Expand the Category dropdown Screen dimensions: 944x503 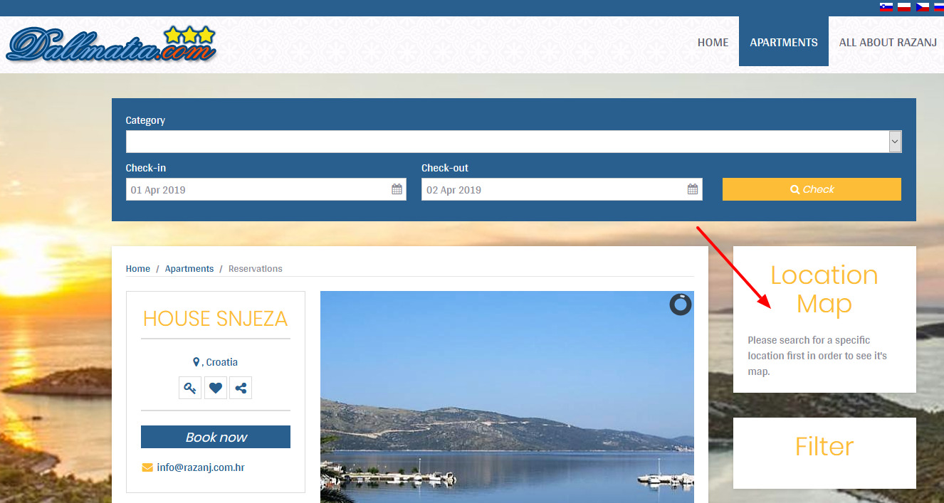point(895,142)
